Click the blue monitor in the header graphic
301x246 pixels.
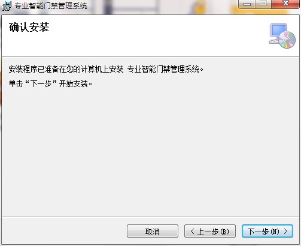click(x=278, y=31)
